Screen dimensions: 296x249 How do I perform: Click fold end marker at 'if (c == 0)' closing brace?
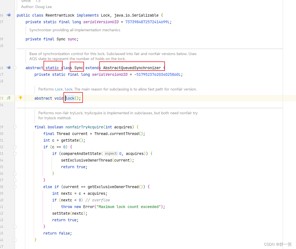point(15,180)
